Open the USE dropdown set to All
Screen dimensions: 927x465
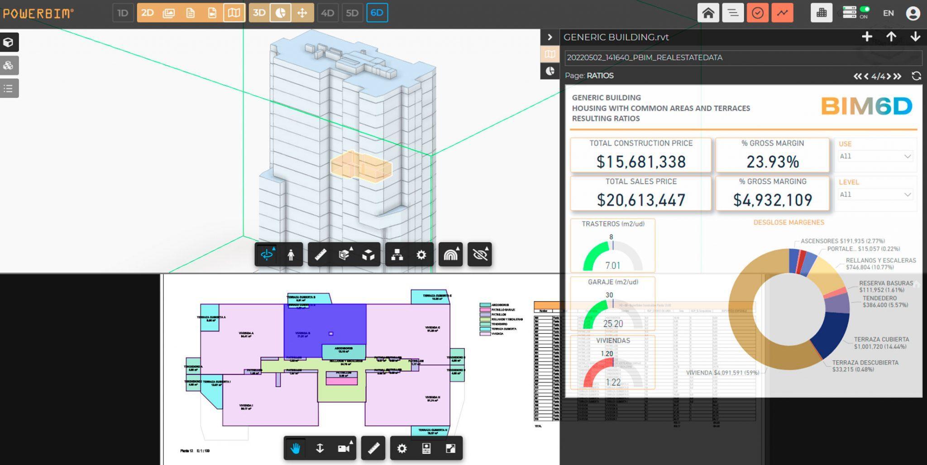coord(875,156)
